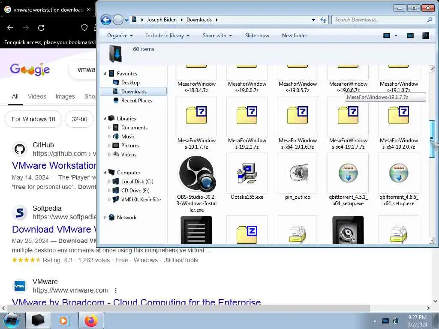Image resolution: width=439 pixels, height=329 pixels.
Task: Collapse the Favorites section
Action: pos(105,74)
